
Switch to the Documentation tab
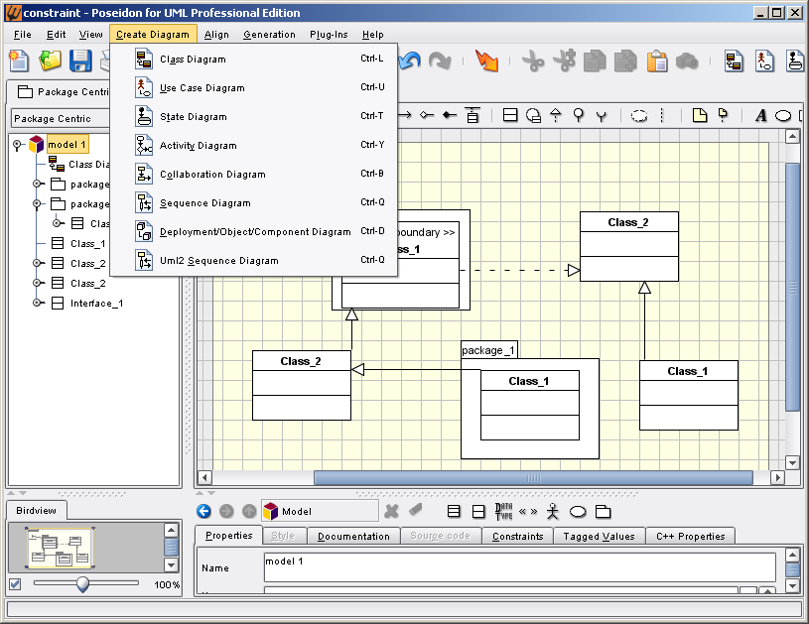point(353,537)
